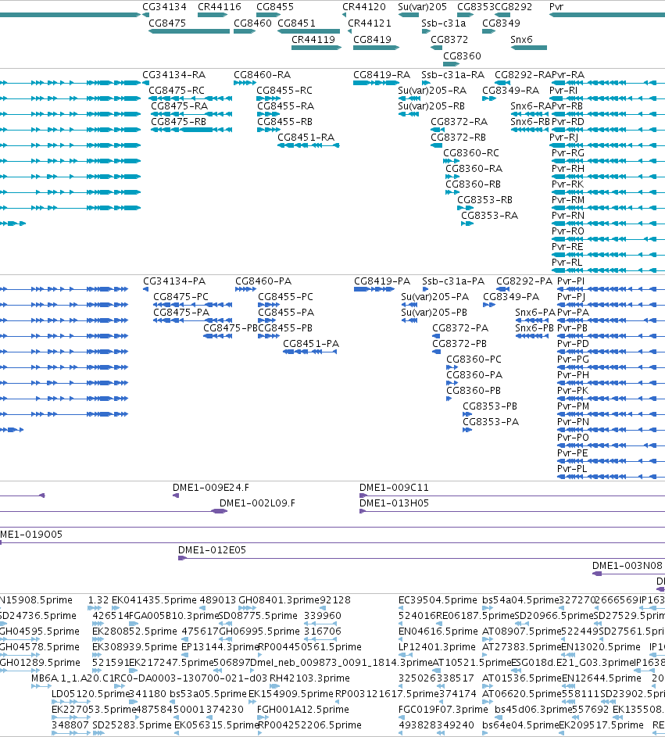665x737 pixels.
Task: Open clone DME1-009E24.F label
Action: pos(211,488)
